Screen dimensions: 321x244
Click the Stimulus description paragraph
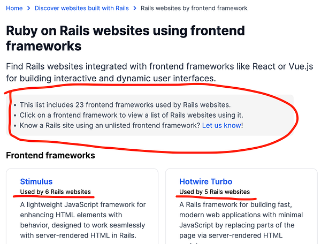[83, 220]
